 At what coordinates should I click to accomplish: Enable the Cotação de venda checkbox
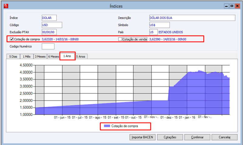click(x=120, y=39)
